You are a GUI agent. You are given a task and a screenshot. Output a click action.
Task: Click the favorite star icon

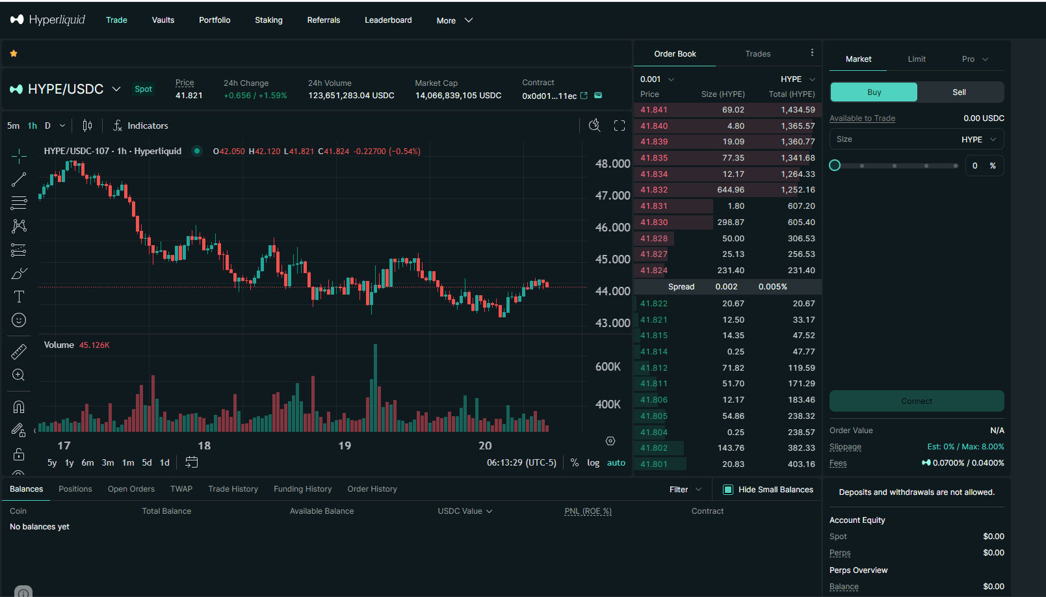(x=14, y=53)
